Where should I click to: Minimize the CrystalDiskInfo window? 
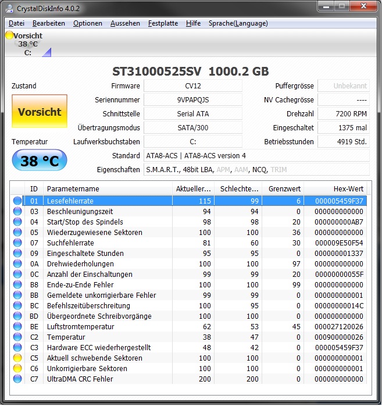pos(326,6)
